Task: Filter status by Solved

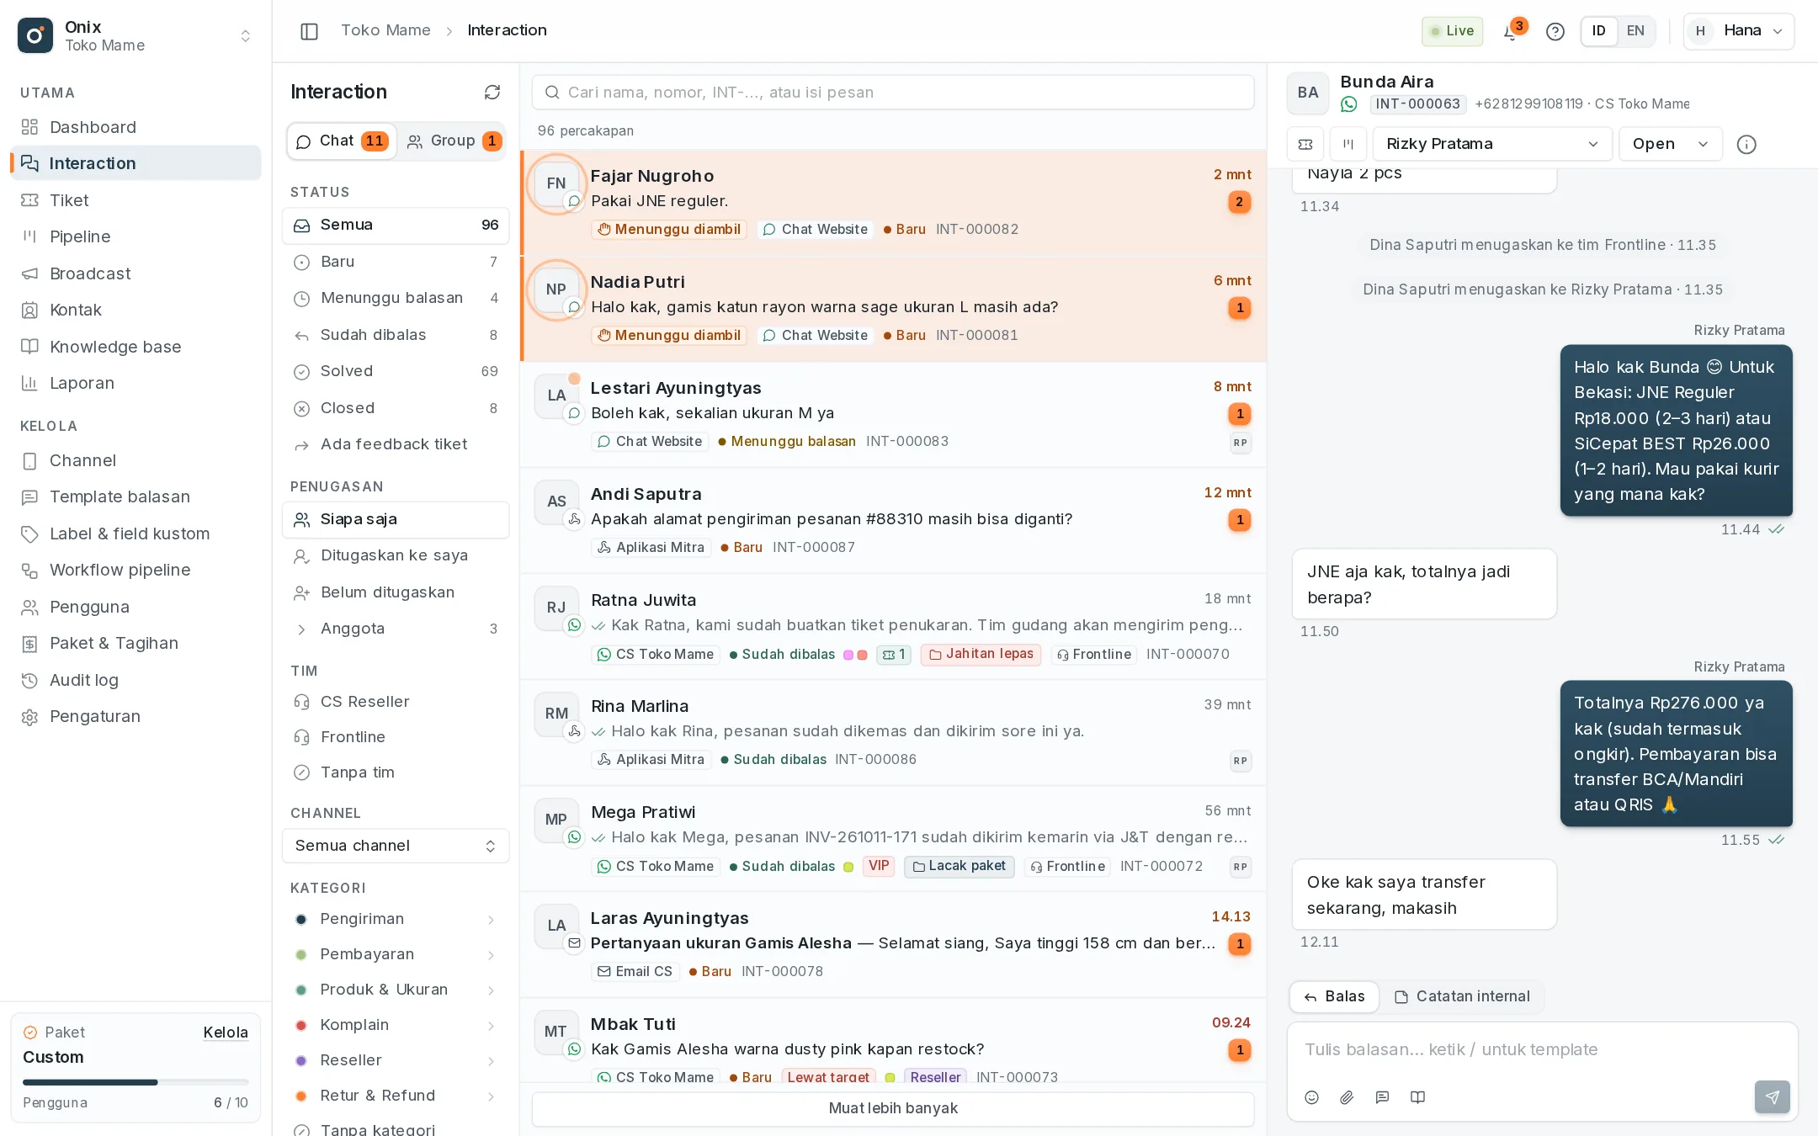Action: pos(396,371)
